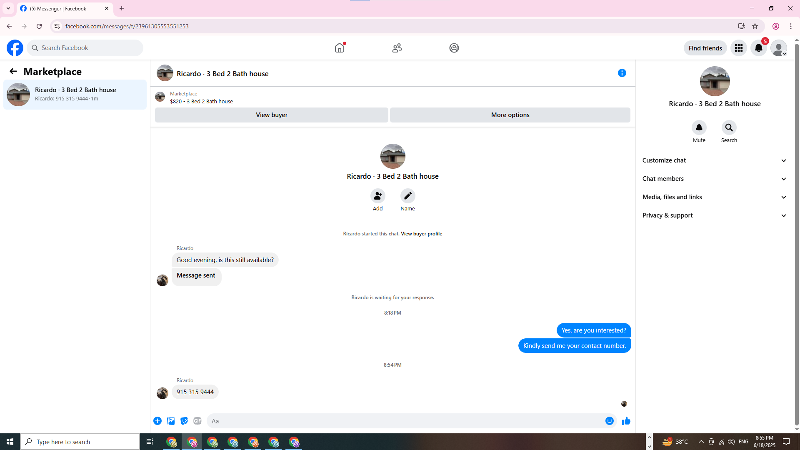The image size is (800, 450).
Task: Select the Messenger | Facebook browser tab
Action: coord(65,8)
